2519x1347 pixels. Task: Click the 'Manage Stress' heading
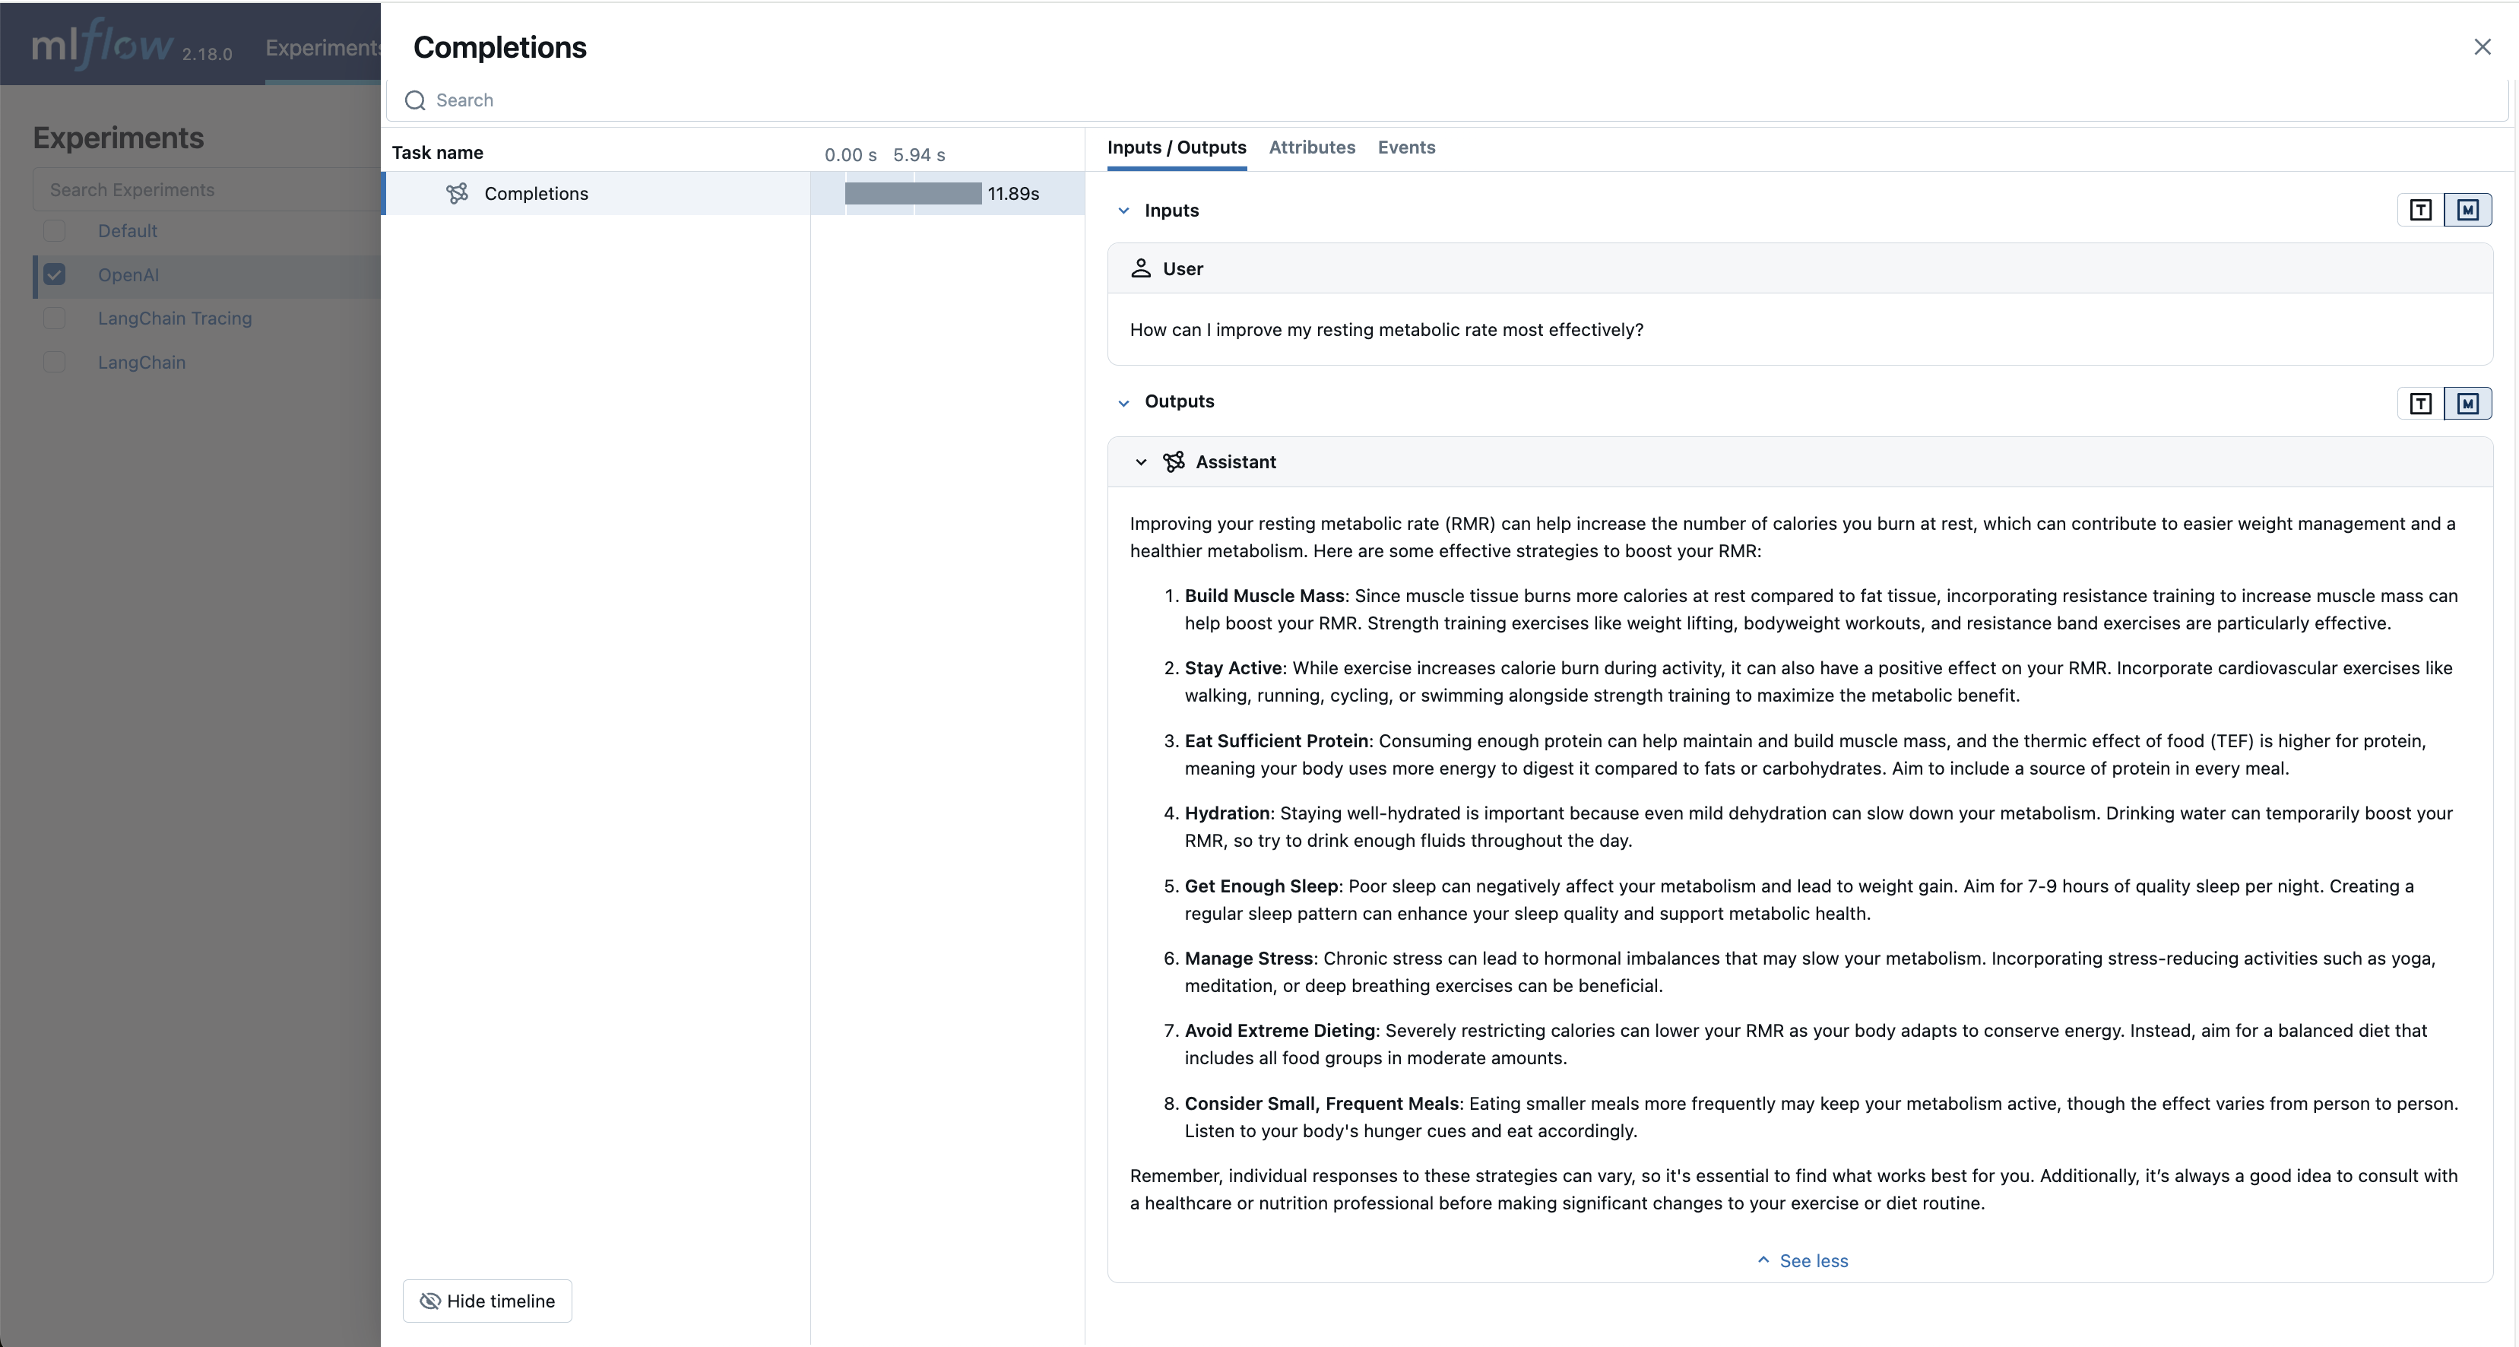point(1249,958)
